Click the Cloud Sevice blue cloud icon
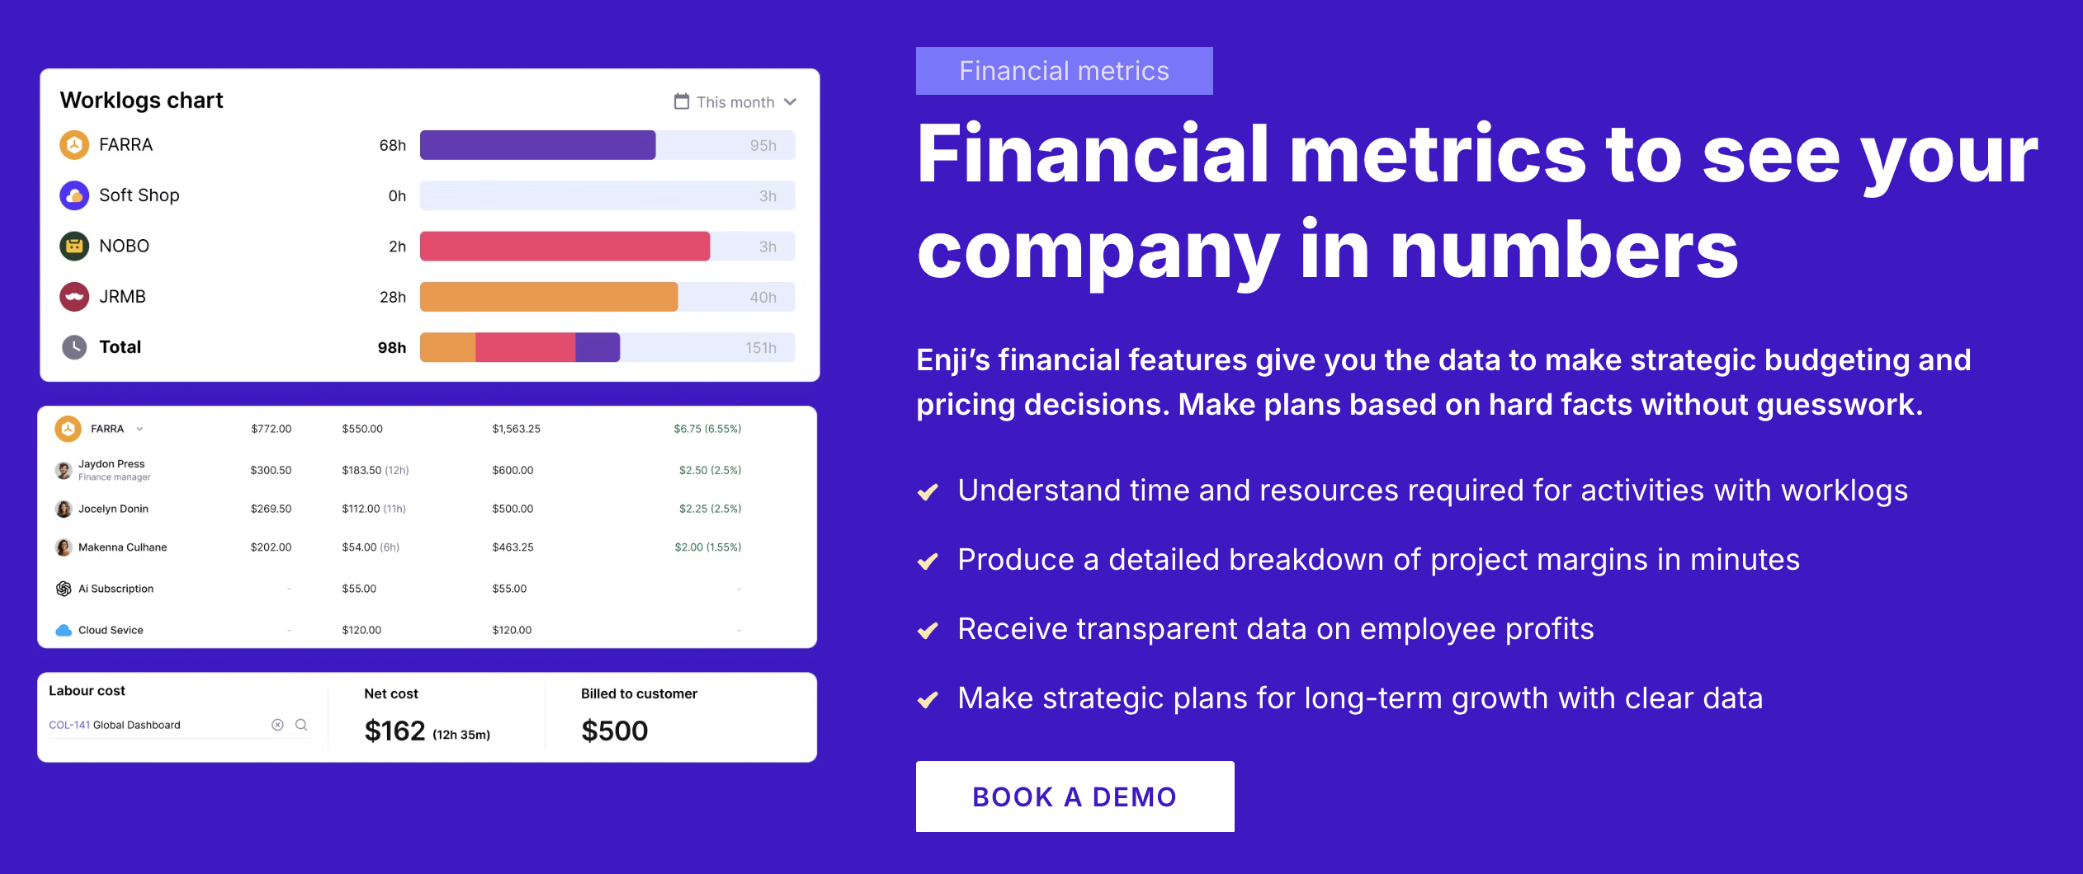The image size is (2083, 874). 64,630
